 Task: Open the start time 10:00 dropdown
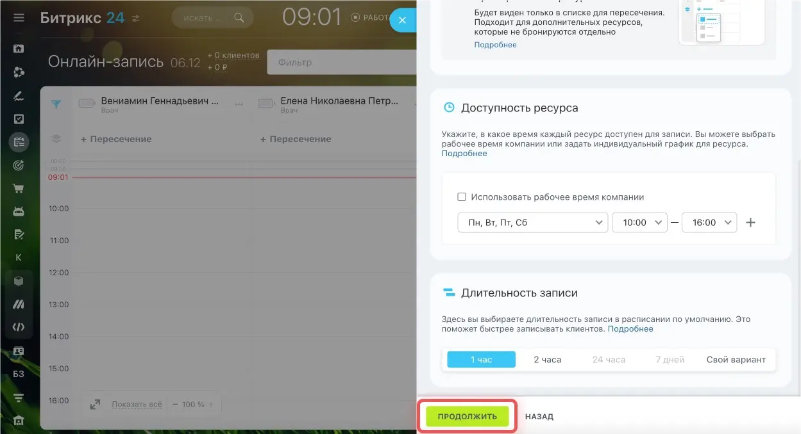[639, 223]
